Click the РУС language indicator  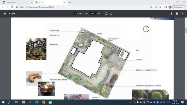coord(168,102)
